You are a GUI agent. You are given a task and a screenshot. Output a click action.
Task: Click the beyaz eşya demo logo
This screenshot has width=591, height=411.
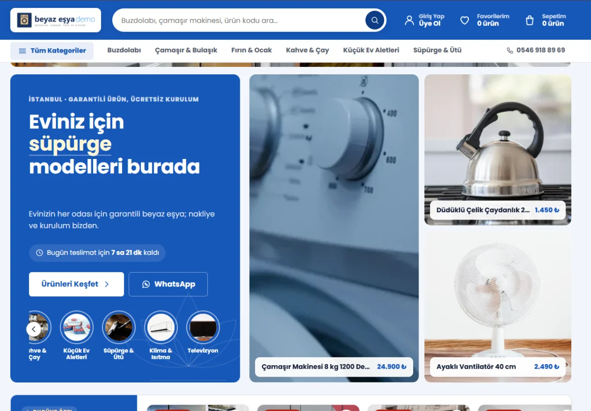56,20
